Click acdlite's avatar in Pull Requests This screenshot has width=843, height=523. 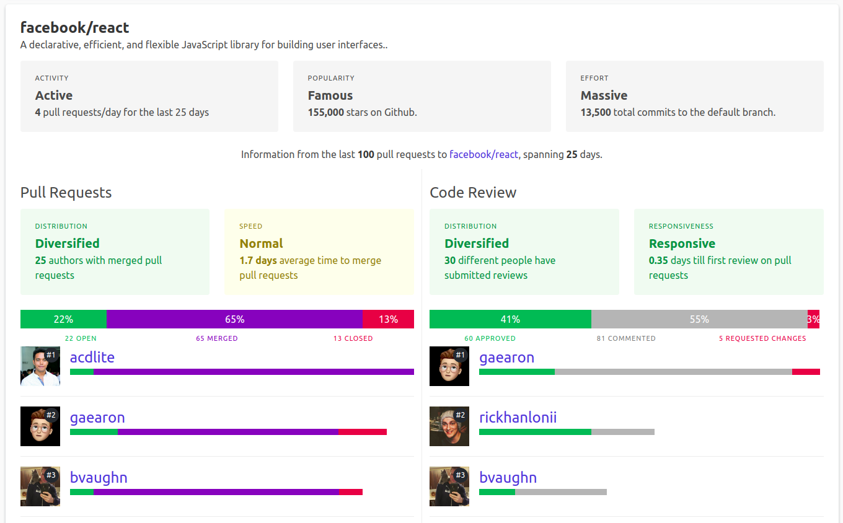click(x=40, y=366)
